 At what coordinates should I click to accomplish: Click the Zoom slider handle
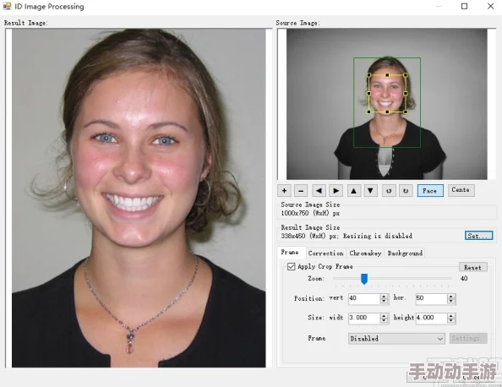coord(364,279)
